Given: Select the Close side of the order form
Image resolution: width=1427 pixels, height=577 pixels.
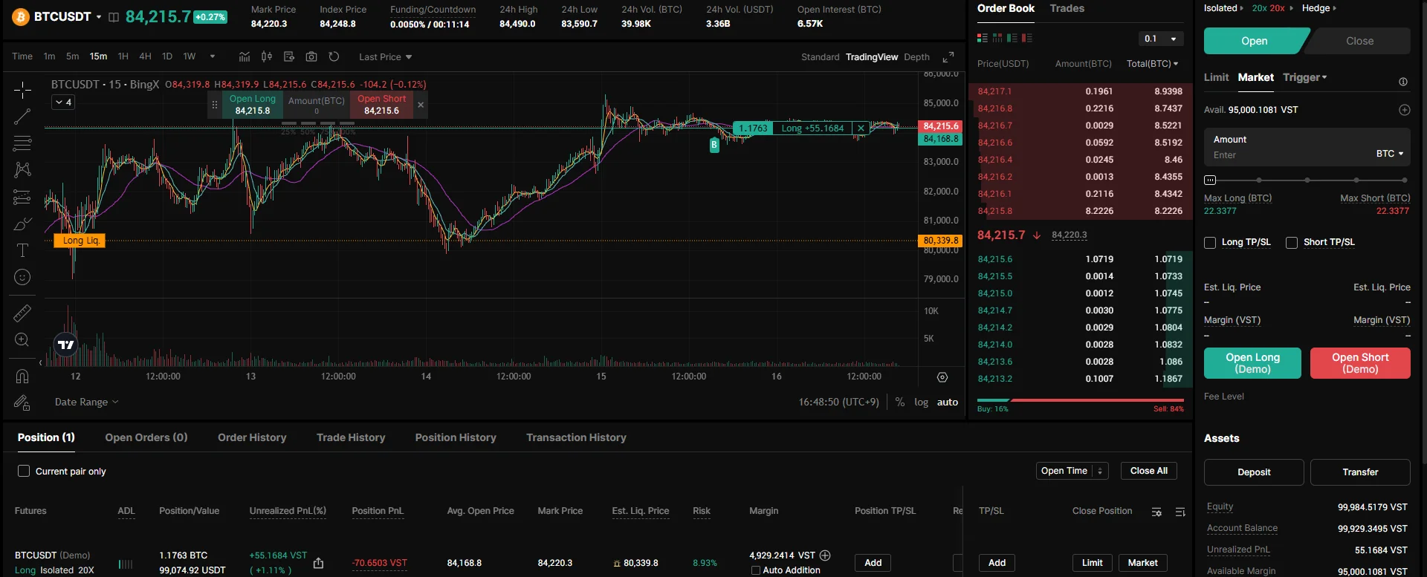Looking at the screenshot, I should coord(1359,41).
